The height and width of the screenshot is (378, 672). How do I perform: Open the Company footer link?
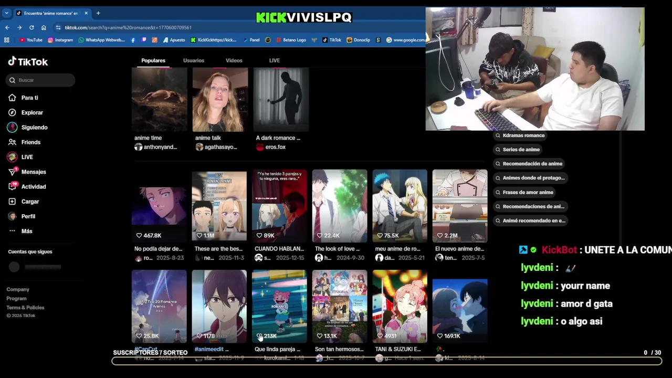[x=18, y=289]
